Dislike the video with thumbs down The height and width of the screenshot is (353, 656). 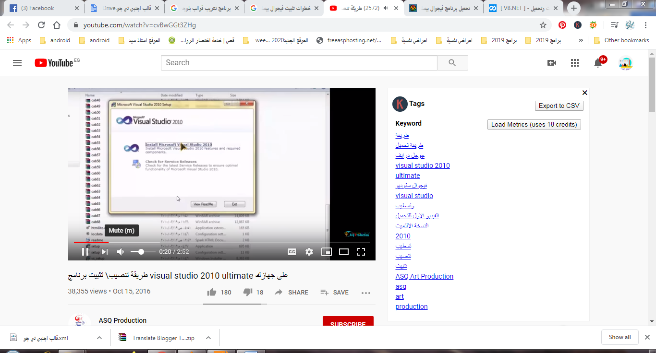[253, 292]
